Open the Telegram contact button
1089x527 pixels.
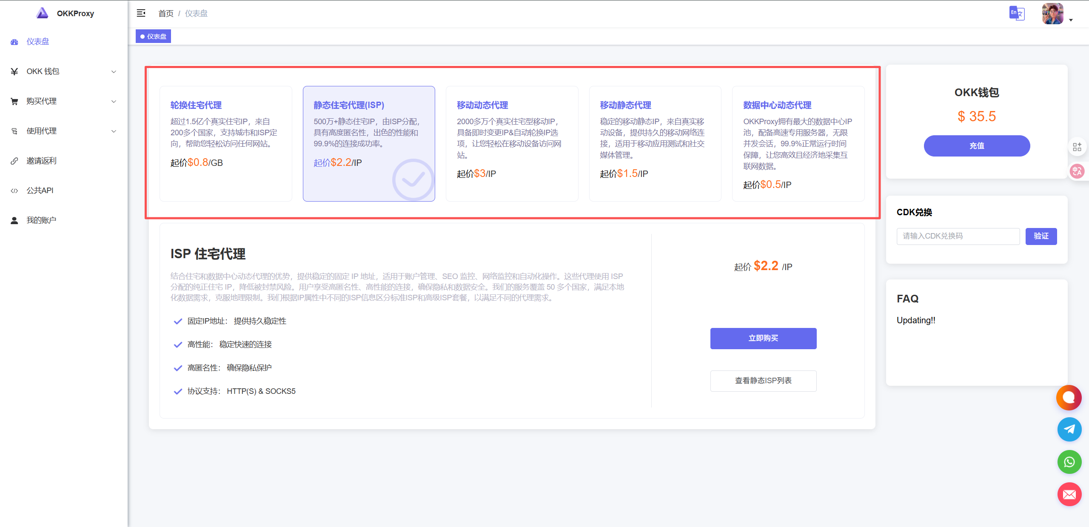click(1069, 429)
